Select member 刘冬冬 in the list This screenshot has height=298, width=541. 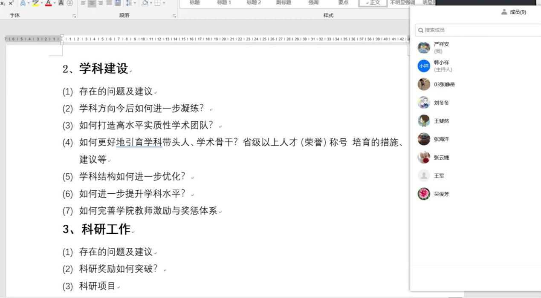click(x=441, y=103)
